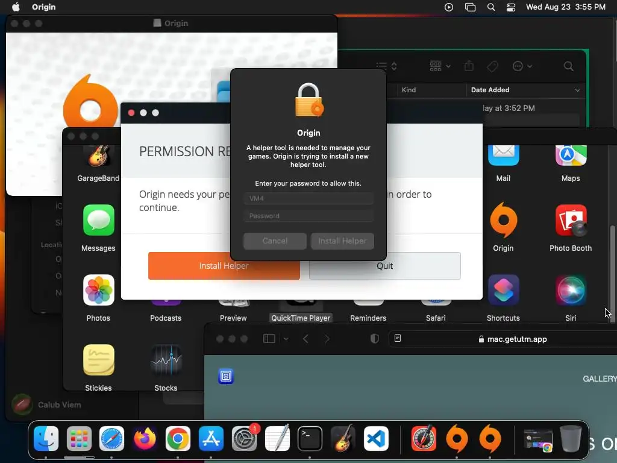Viewport: 617px width, 463px height.
Task: Click orange Install Helper in Permission window
Action: [224, 266]
